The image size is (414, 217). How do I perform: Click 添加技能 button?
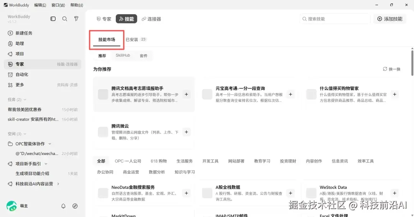coord(390,19)
